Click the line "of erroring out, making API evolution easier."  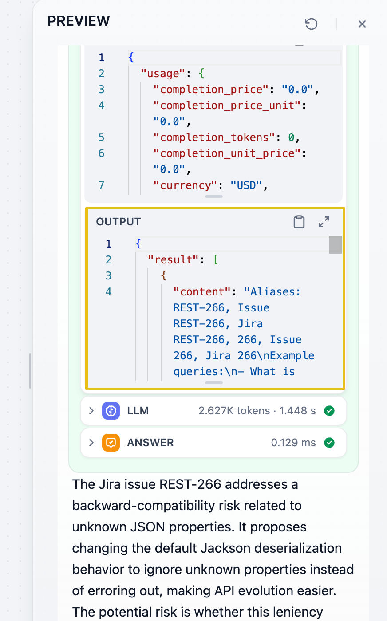pyautogui.click(x=204, y=591)
